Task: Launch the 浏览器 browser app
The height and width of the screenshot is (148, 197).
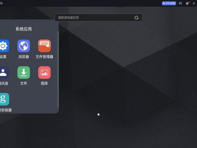Action: (24, 46)
